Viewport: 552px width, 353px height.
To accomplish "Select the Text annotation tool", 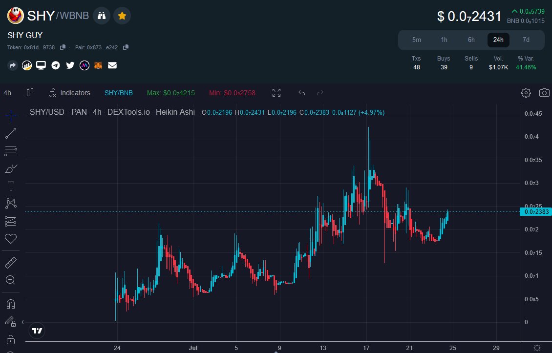I will 11,186.
